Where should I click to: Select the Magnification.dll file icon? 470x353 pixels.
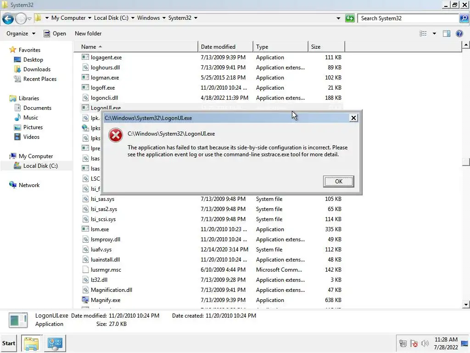pos(85,290)
